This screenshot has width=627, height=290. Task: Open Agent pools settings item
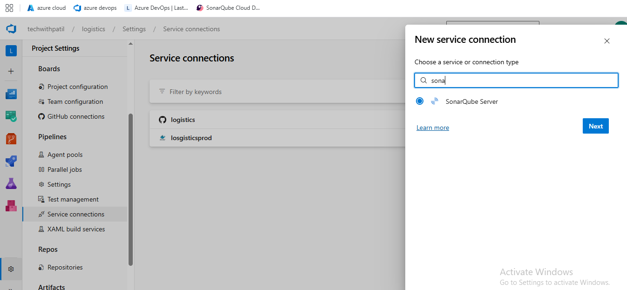pos(65,155)
